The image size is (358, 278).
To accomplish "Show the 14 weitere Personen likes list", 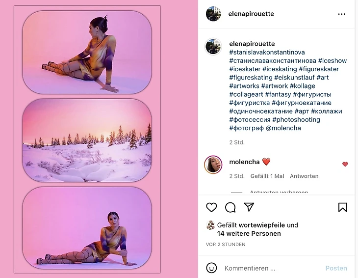I will point(249,233).
